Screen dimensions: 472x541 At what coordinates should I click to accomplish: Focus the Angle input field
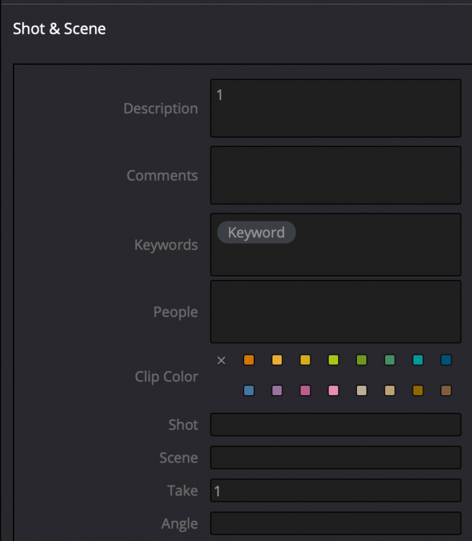335,523
